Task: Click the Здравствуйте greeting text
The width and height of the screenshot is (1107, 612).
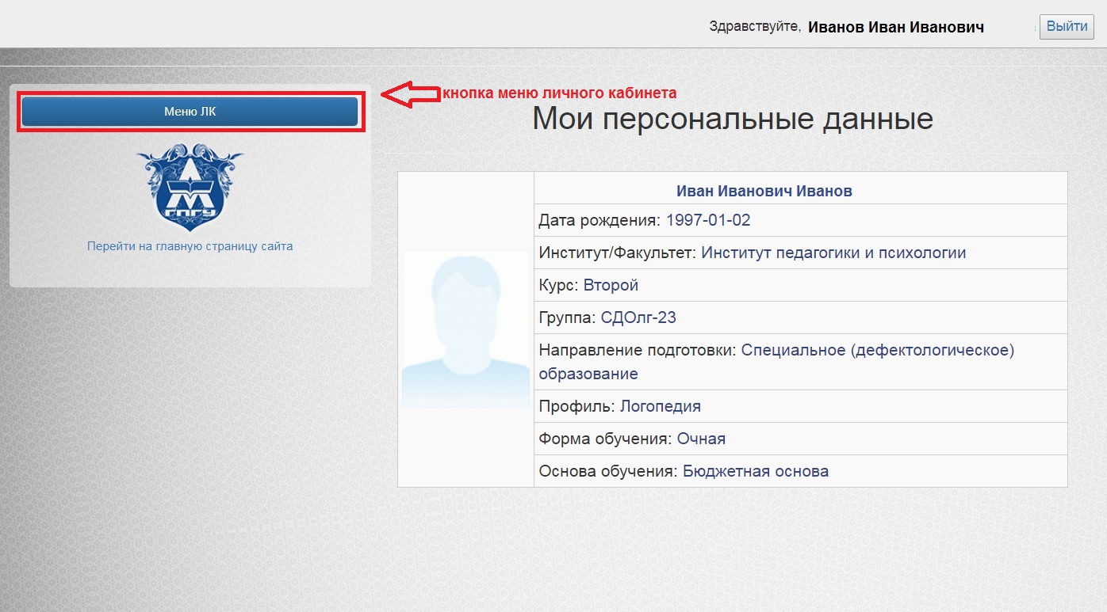Action: click(754, 27)
